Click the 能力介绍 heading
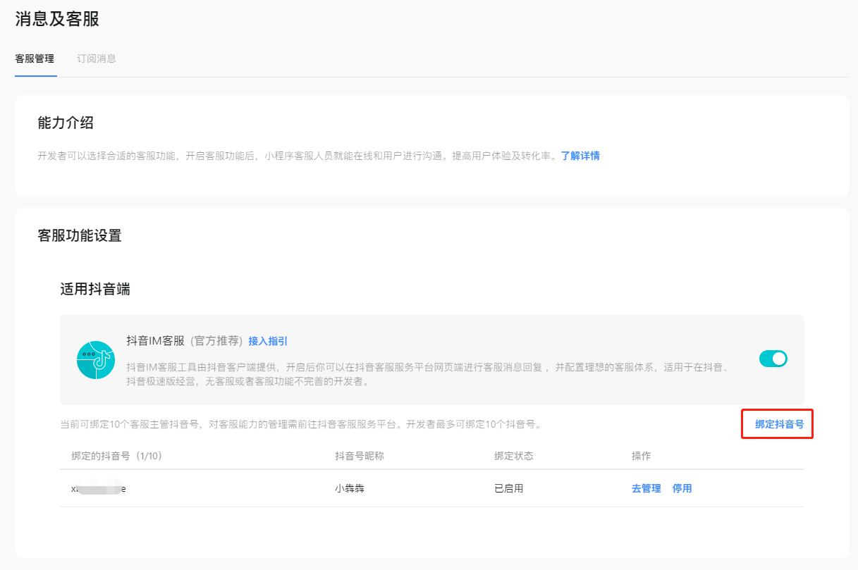This screenshot has width=858, height=570. point(66,123)
